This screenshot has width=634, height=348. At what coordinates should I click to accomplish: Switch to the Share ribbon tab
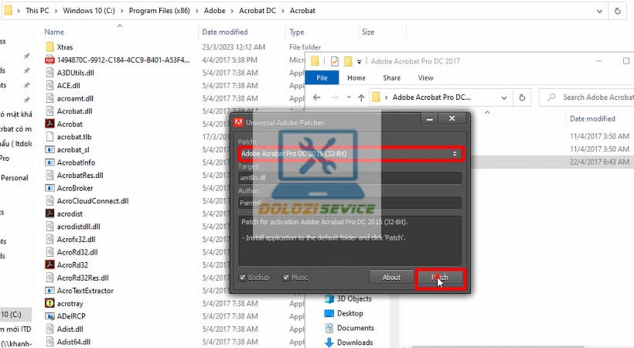(x=391, y=77)
